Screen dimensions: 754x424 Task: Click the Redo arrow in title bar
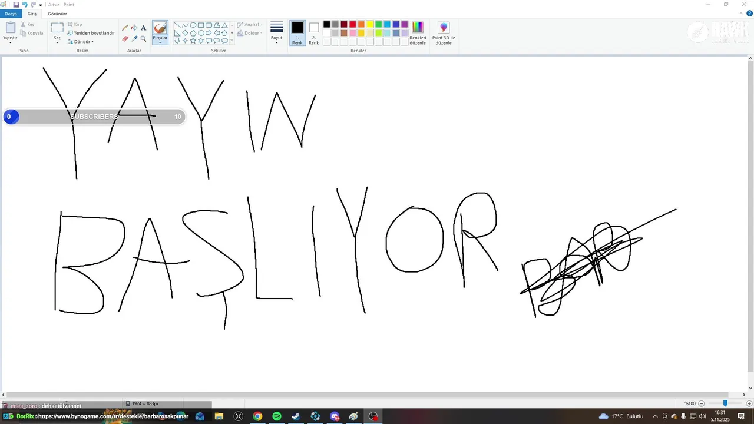(33, 4)
